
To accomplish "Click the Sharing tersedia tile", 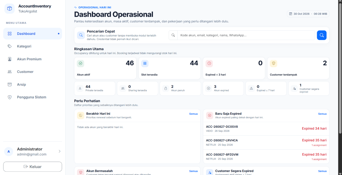I will pyautogui.click(x=137, y=88).
